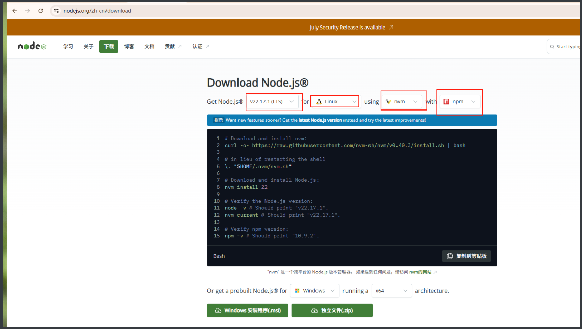The width and height of the screenshot is (582, 329).
Task: Open the nvm的网站 link
Action: click(420, 272)
